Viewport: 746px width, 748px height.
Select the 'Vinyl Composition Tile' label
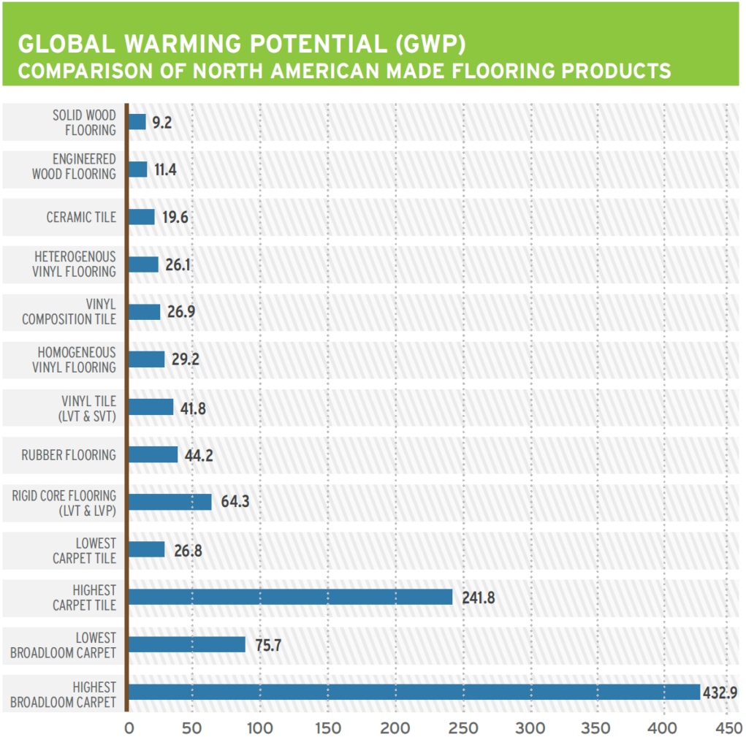point(69,311)
